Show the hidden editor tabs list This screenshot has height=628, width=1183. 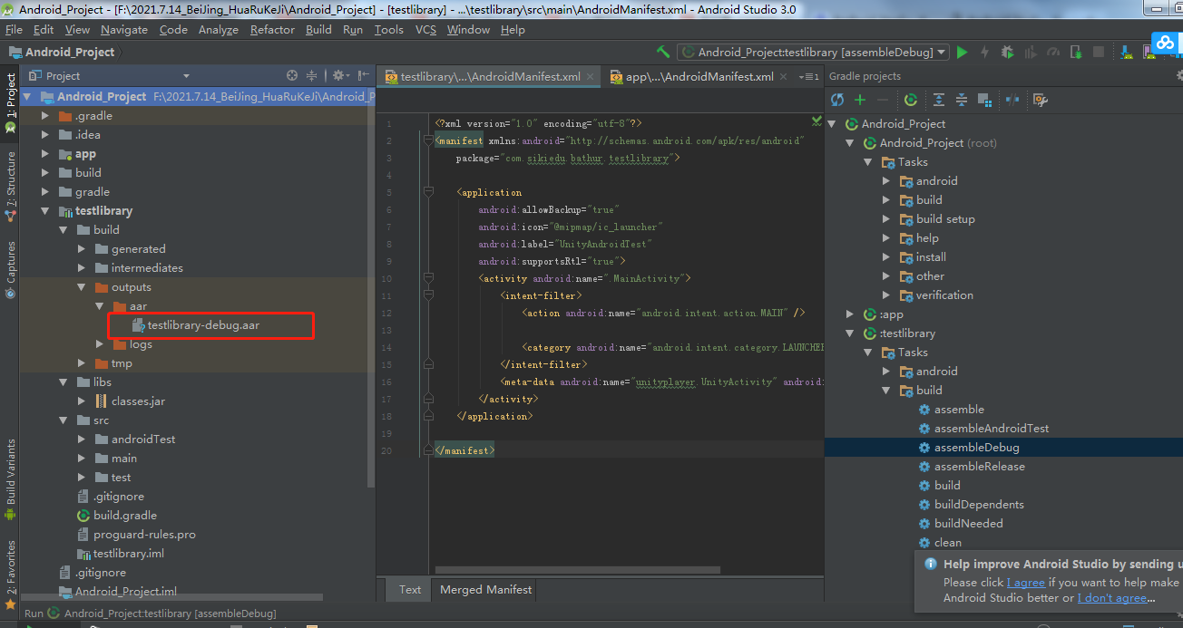point(809,77)
